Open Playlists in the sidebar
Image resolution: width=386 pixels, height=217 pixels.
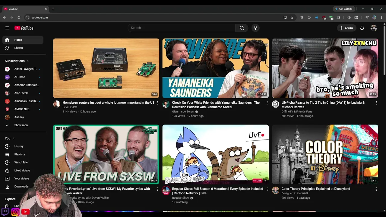pos(23,154)
